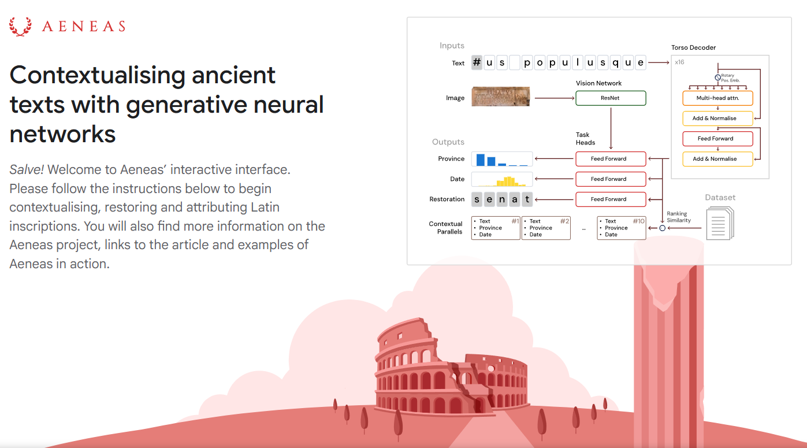Click the Feed Forward box inside Torso Decoder
Screen dimensions: 807x448
click(717, 139)
